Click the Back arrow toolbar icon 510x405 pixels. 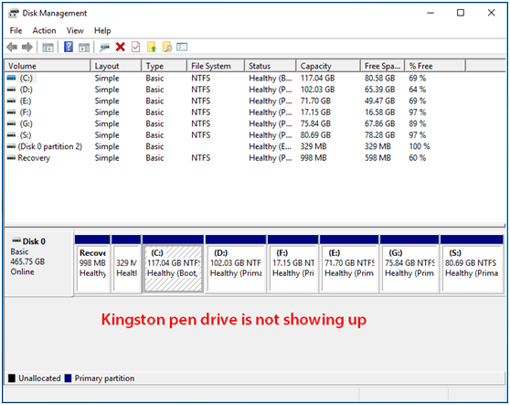12,48
